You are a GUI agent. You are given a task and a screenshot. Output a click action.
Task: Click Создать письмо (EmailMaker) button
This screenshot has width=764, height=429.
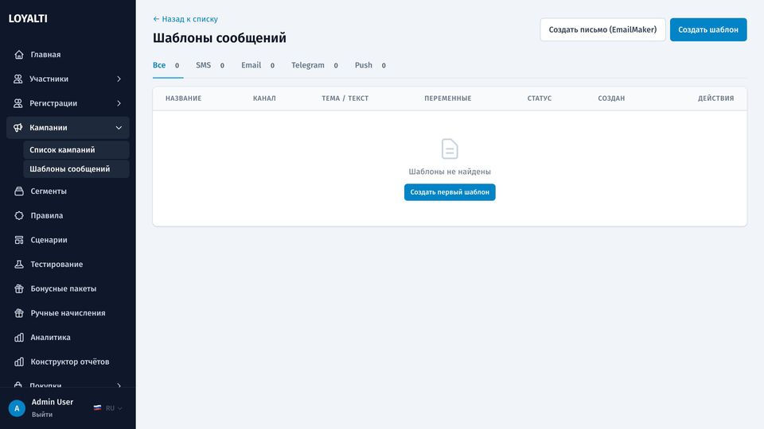click(602, 29)
